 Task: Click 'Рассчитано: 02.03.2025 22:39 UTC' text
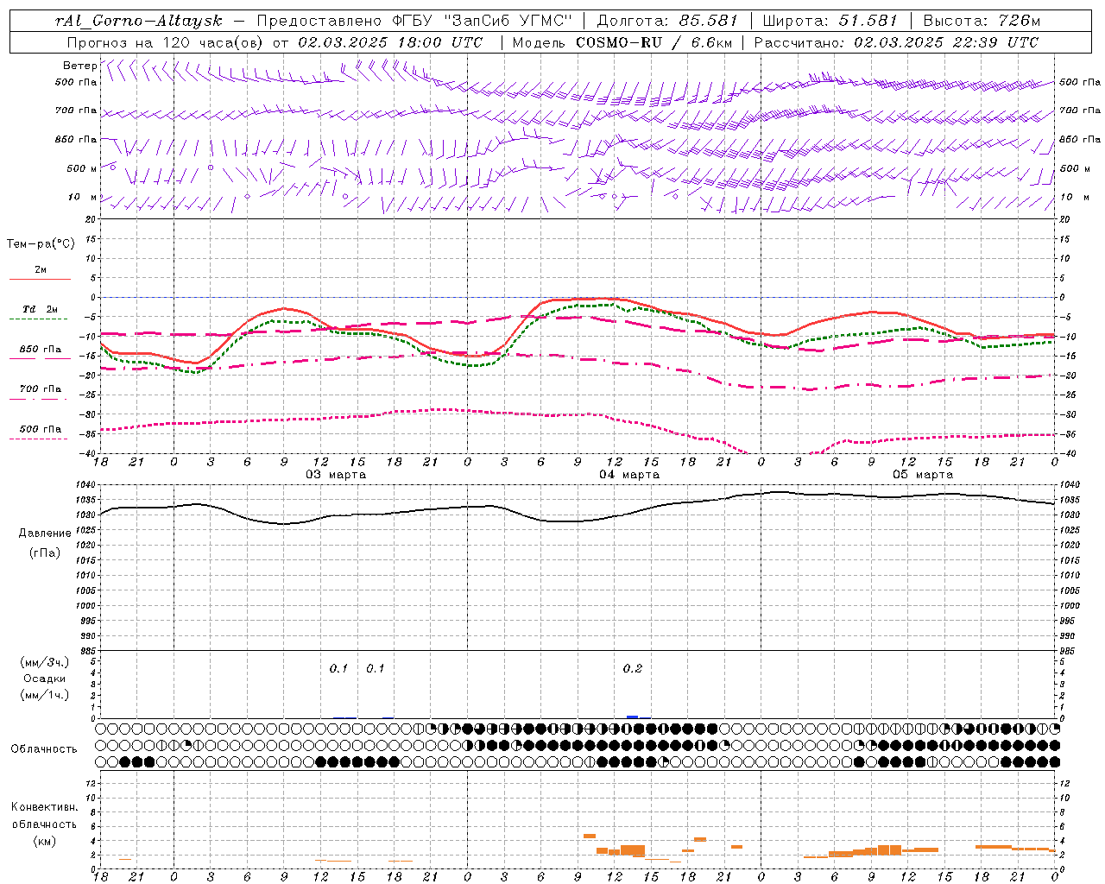coord(896,42)
